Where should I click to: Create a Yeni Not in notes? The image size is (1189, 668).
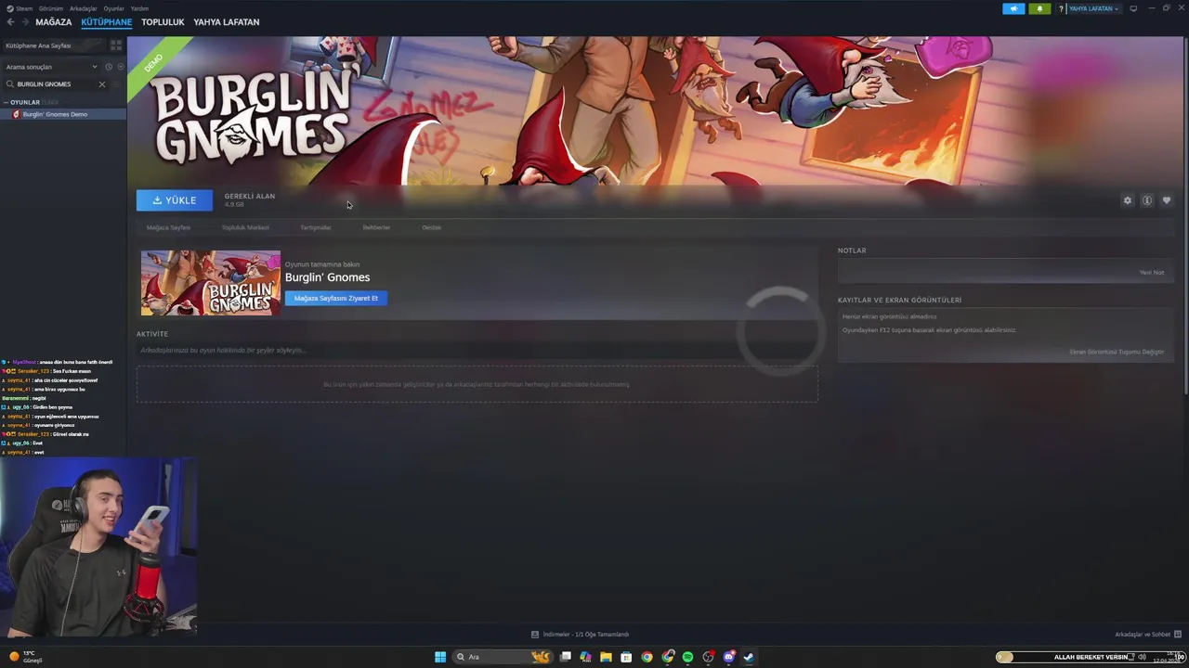tap(1152, 273)
